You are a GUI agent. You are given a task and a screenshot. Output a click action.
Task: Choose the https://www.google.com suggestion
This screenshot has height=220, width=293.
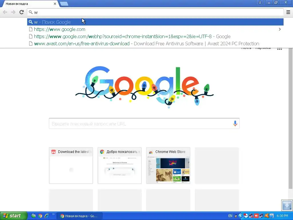[155, 29]
